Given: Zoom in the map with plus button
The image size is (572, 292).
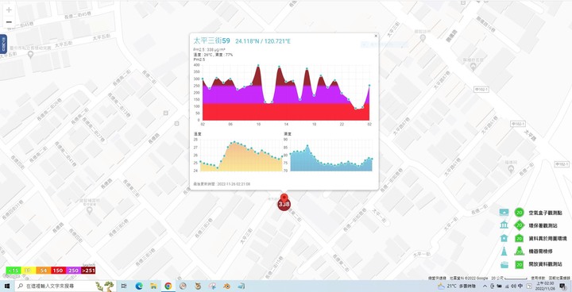Looking at the screenshot, I should coord(9,10).
